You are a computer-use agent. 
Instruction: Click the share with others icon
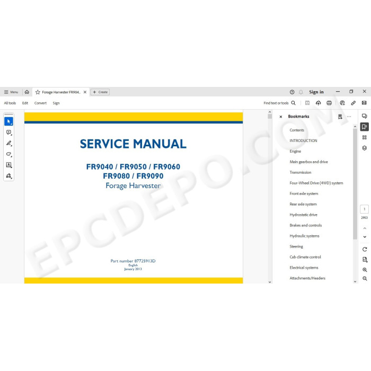(342, 103)
